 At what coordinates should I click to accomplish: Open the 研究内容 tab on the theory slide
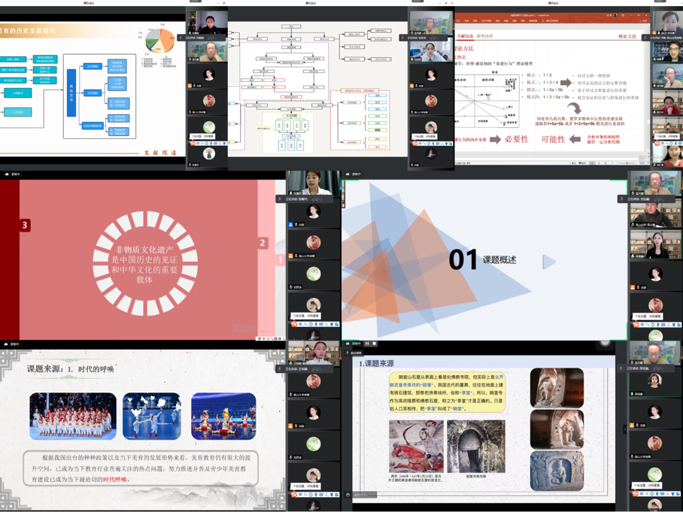click(484, 36)
